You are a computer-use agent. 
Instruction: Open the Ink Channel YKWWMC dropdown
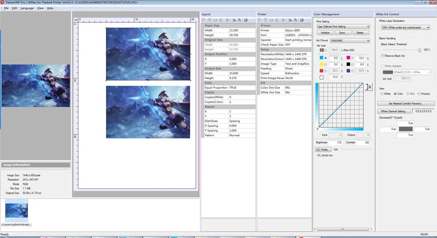tap(350, 40)
